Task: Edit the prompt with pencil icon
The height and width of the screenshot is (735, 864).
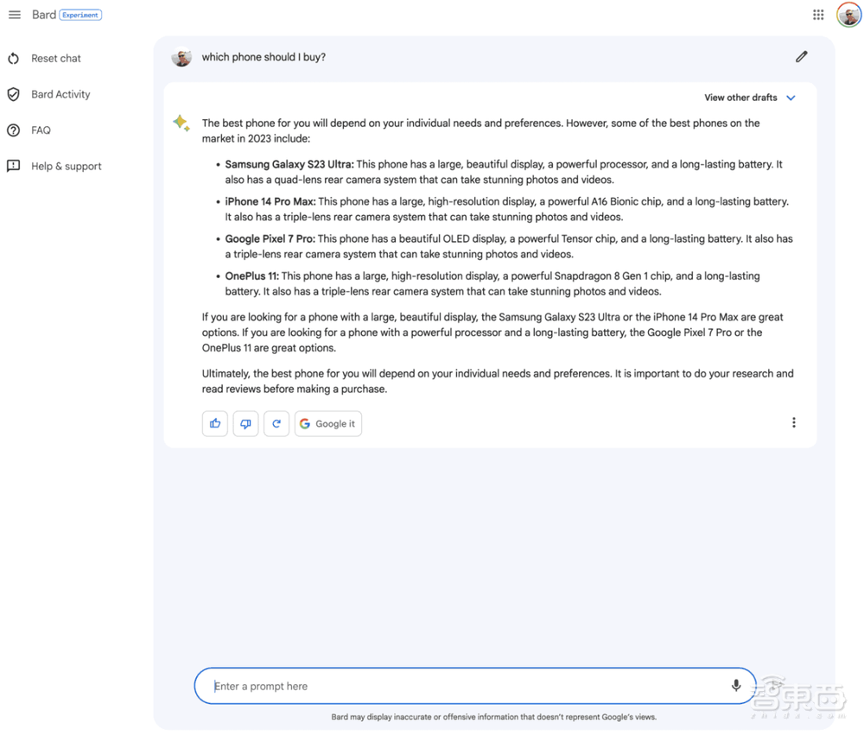Action: tap(801, 57)
